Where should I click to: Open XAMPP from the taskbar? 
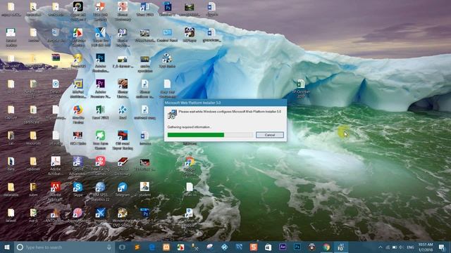[x=166, y=247]
